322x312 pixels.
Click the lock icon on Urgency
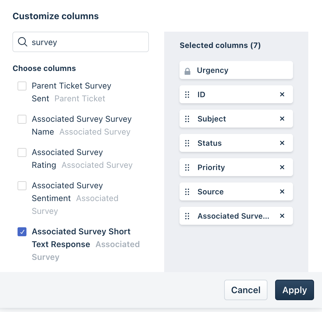click(187, 71)
